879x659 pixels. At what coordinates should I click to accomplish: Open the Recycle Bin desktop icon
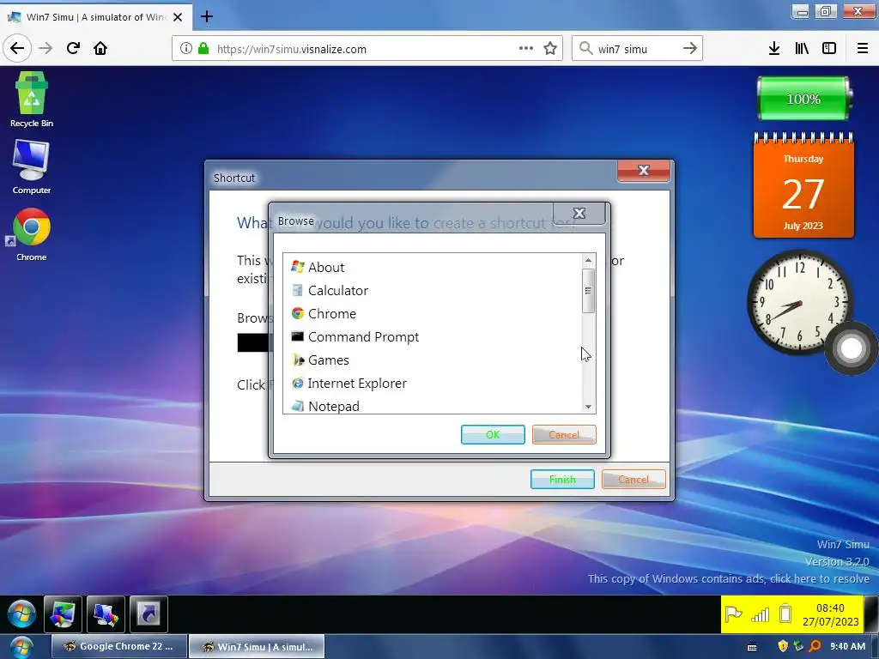[x=32, y=100]
